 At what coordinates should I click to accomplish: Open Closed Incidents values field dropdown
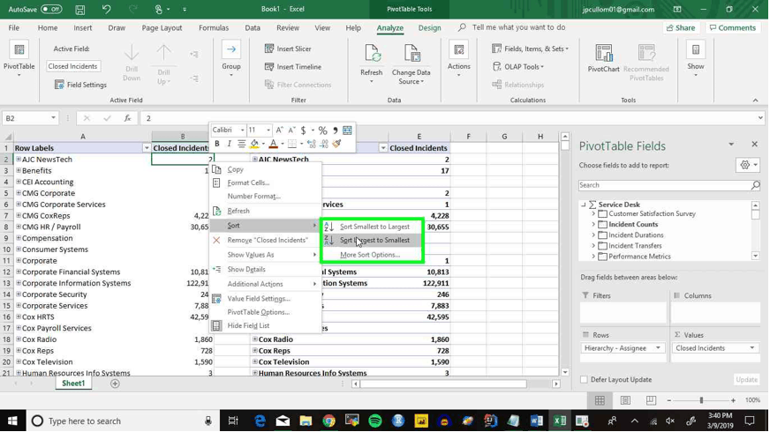[x=751, y=348]
